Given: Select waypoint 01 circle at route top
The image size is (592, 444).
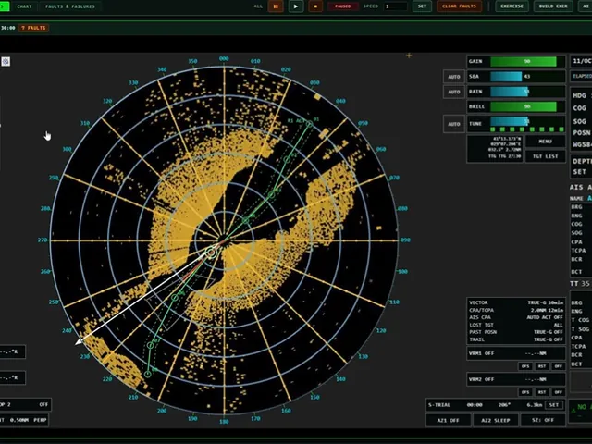Looking at the screenshot, I should (310, 124).
